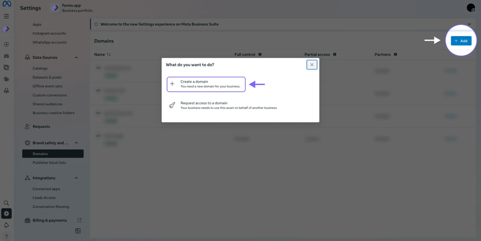
Task: Open notifications bell icon
Action: [x=6, y=225]
